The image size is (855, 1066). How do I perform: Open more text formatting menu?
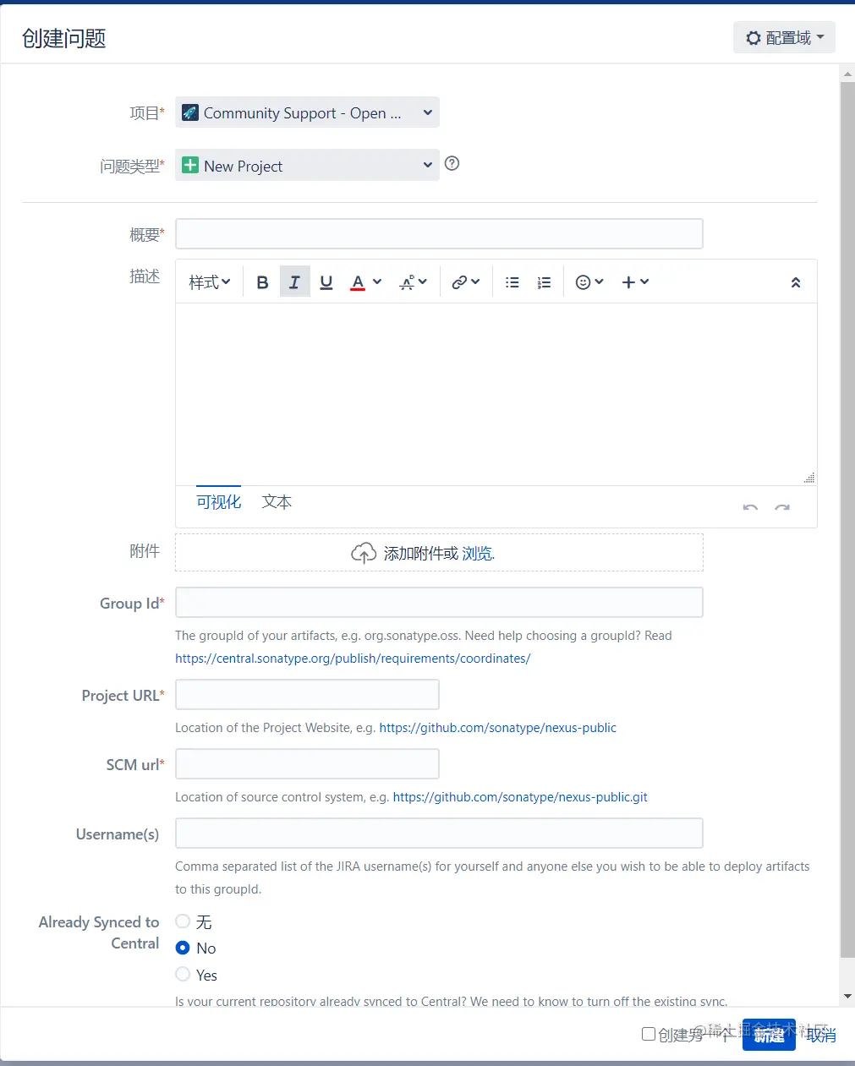click(x=414, y=282)
